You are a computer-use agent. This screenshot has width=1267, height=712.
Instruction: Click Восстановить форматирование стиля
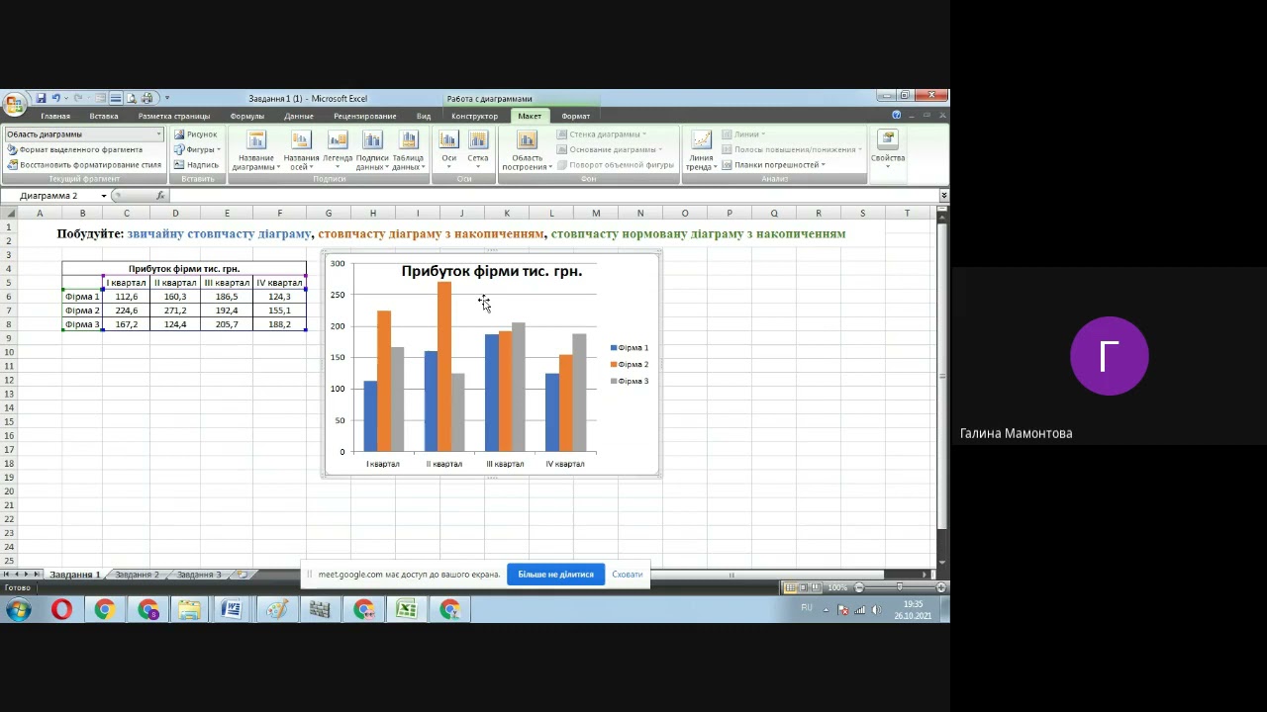(84, 165)
